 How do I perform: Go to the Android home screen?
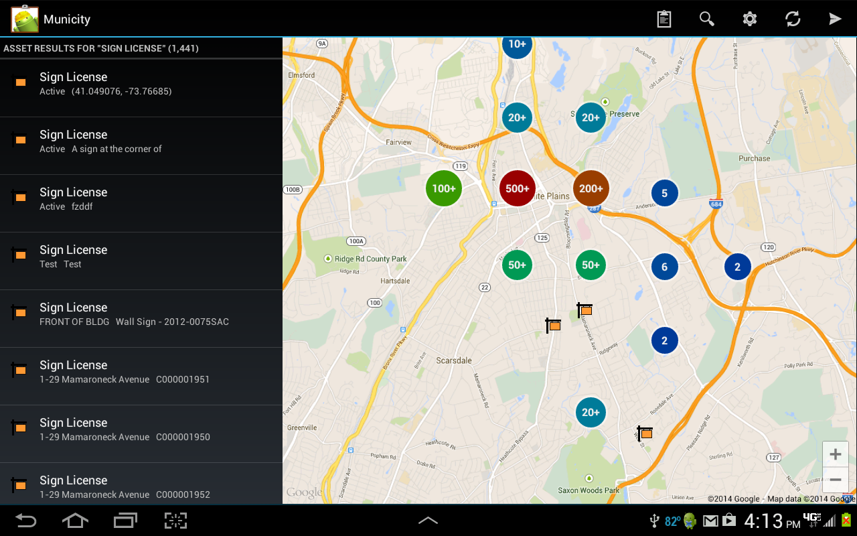75,521
